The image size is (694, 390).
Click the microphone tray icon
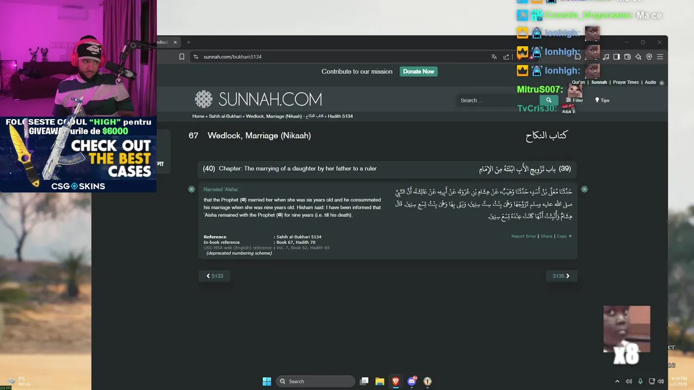coord(640,381)
